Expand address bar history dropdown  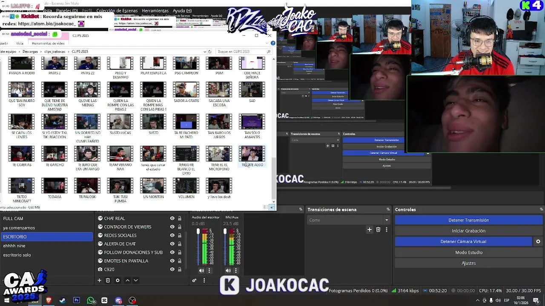[x=204, y=51]
